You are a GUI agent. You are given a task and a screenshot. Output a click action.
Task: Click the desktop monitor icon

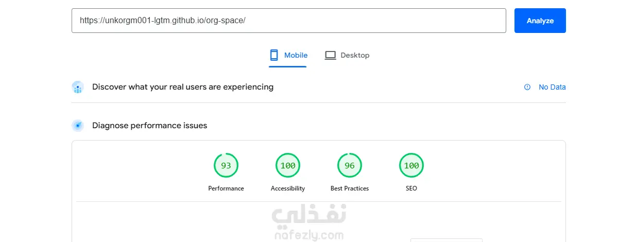pyautogui.click(x=330, y=55)
